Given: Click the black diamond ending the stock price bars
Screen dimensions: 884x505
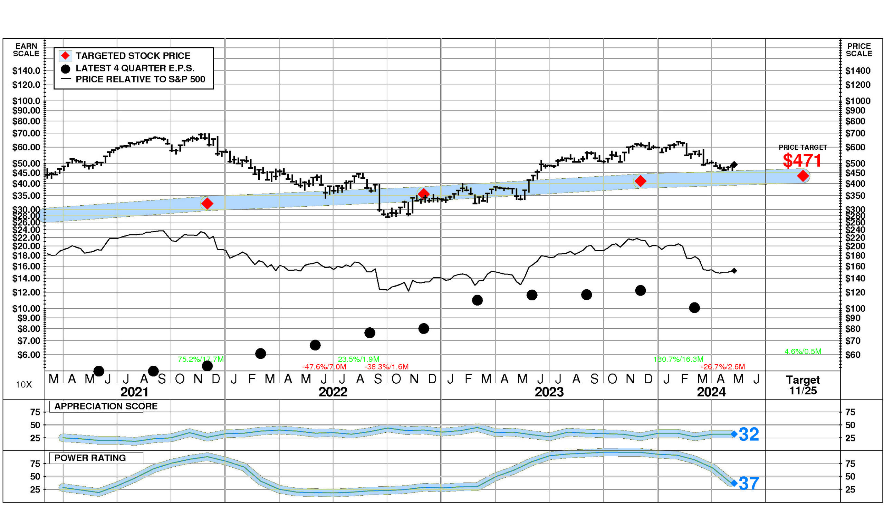Looking at the screenshot, I should click(x=734, y=165).
